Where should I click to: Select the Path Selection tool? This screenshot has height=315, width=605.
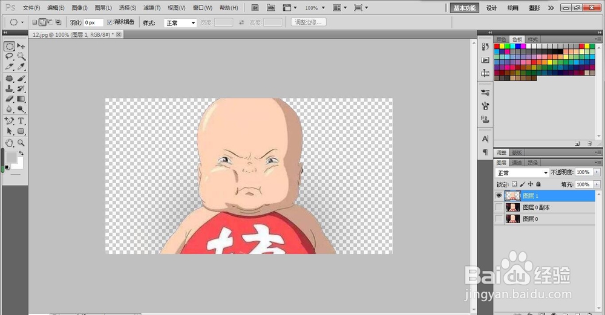click(x=9, y=131)
